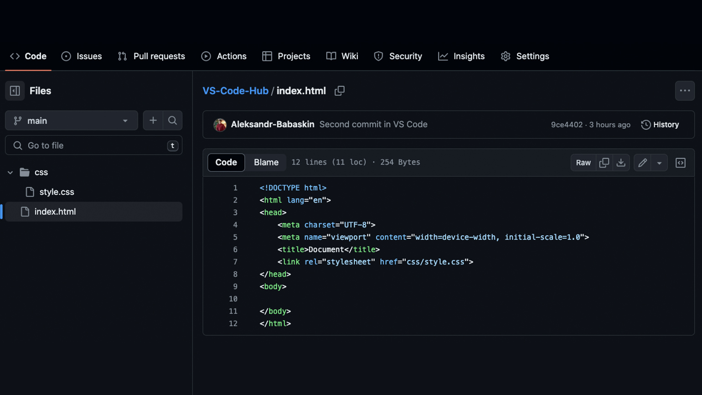Viewport: 702px width, 395px height.
Task: Click line number 12 in code
Action: [x=233, y=323]
